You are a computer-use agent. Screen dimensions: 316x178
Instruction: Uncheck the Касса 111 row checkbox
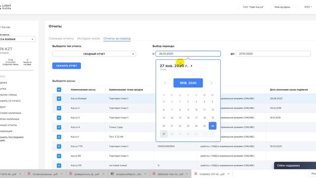(x=59, y=166)
